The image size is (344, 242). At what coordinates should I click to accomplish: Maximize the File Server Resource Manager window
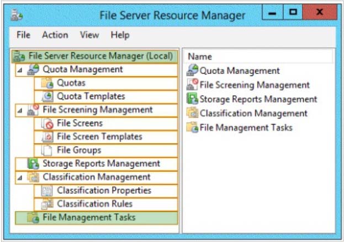pyautogui.click(x=293, y=12)
